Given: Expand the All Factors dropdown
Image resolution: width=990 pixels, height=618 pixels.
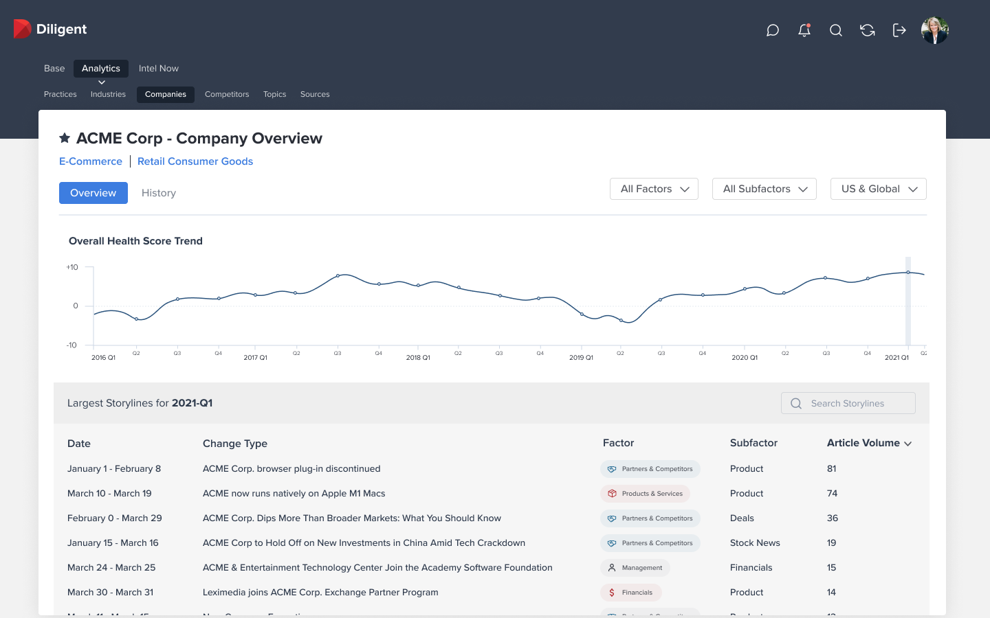Looking at the screenshot, I should (x=654, y=189).
